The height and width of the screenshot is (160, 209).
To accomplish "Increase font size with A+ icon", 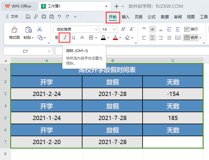I will pos(123,29).
